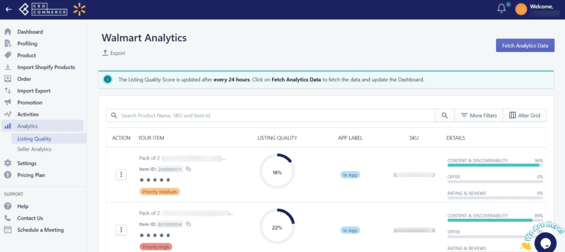This screenshot has height=252, width=565.
Task: Click the search magnifier button
Action: pos(445,116)
